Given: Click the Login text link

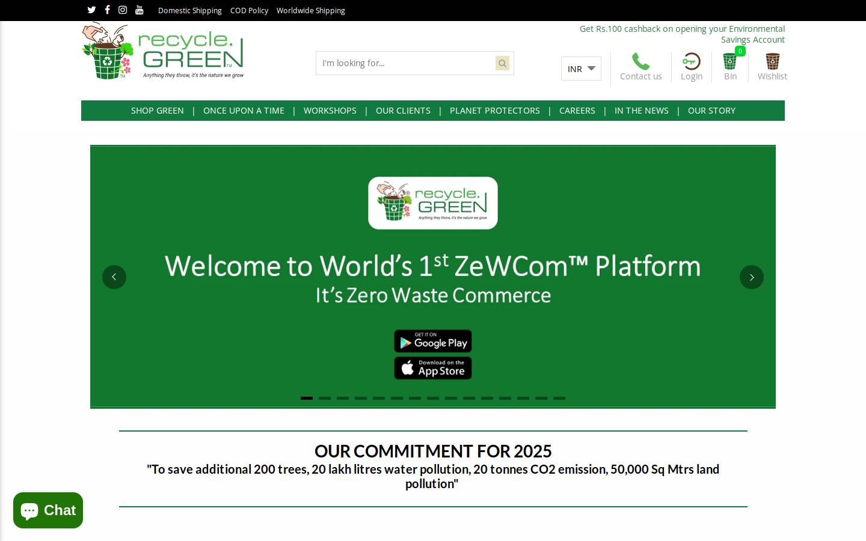Looking at the screenshot, I should click(x=692, y=76).
